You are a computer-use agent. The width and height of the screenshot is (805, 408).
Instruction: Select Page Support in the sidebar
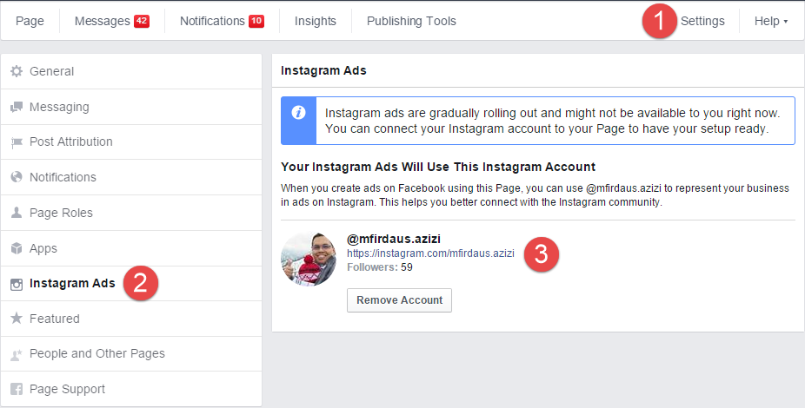coord(131,389)
